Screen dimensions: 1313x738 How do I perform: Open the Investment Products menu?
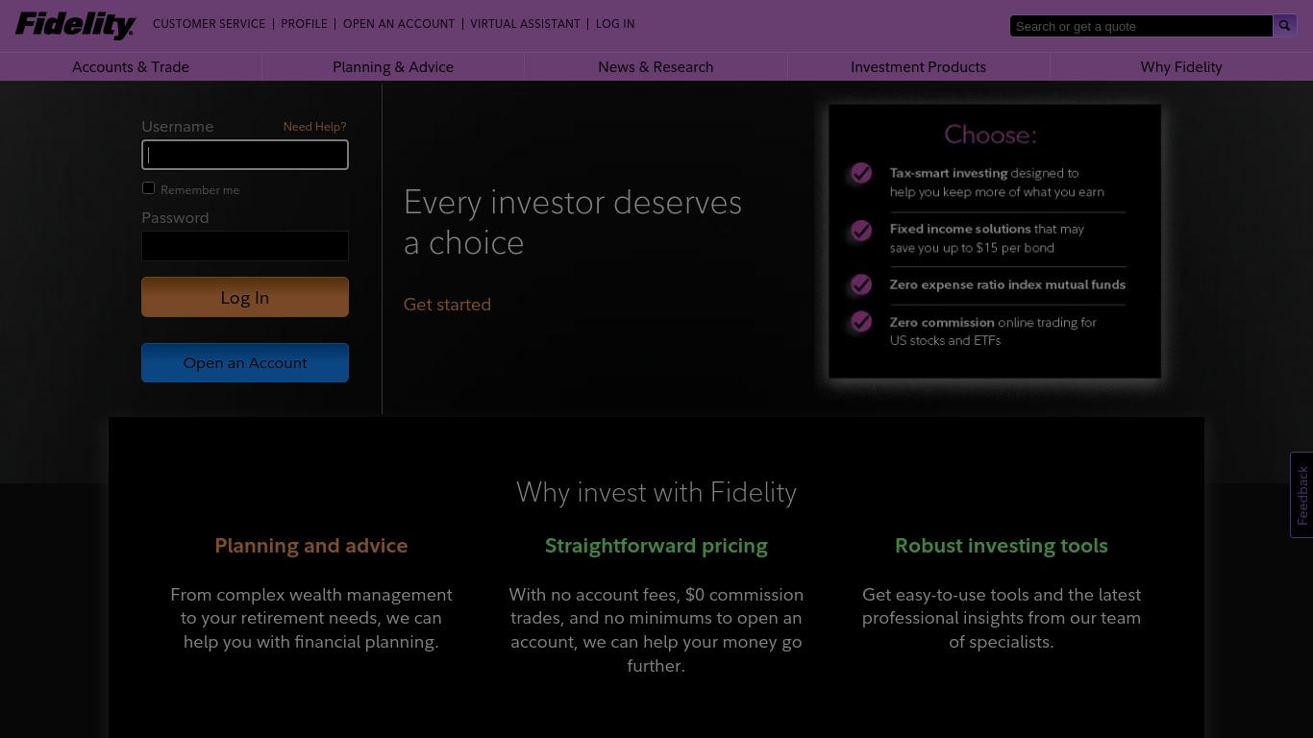pos(918,66)
